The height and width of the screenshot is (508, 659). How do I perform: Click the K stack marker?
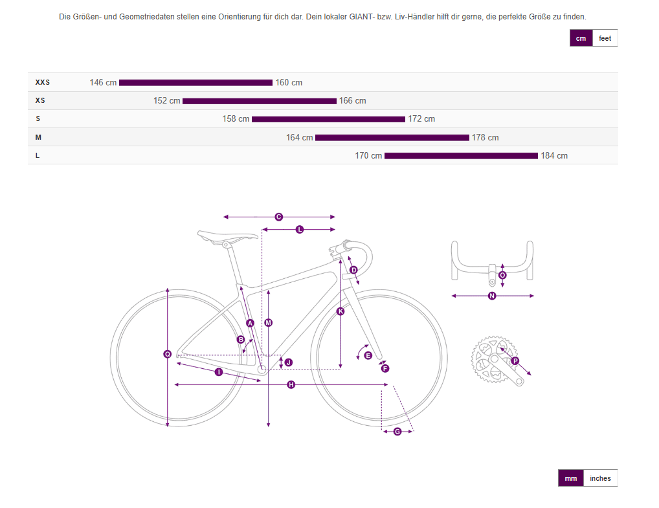point(341,311)
